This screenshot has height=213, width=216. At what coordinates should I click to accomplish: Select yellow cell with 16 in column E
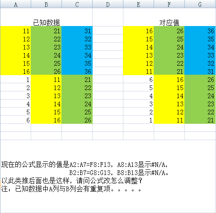pyautogui.click(x=138, y=31)
